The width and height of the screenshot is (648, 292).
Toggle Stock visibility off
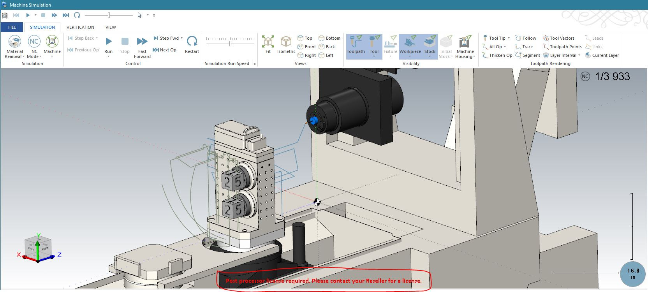[430, 42]
